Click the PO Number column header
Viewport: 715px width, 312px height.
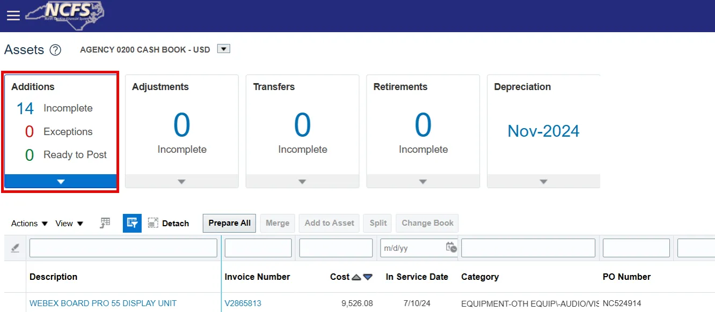click(626, 277)
